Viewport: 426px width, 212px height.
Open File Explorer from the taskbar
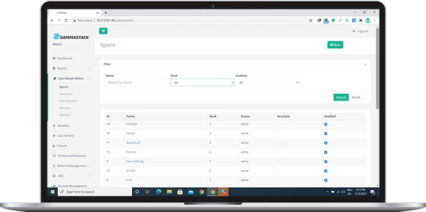(x=169, y=192)
